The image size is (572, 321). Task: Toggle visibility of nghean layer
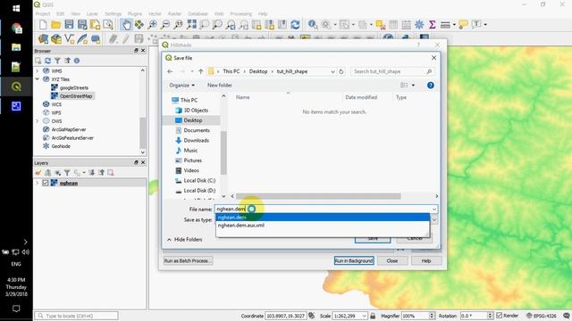[x=46, y=183]
